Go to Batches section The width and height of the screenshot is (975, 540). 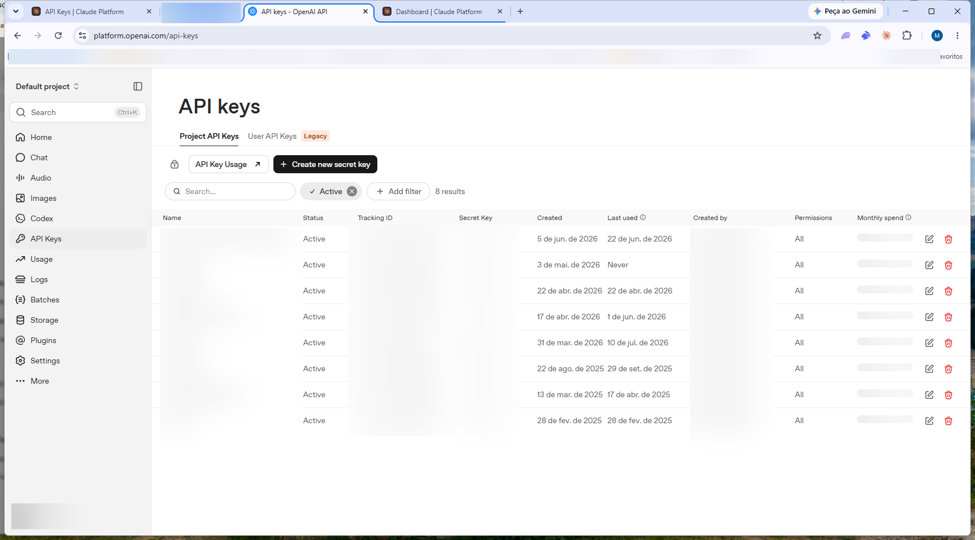[78, 300]
